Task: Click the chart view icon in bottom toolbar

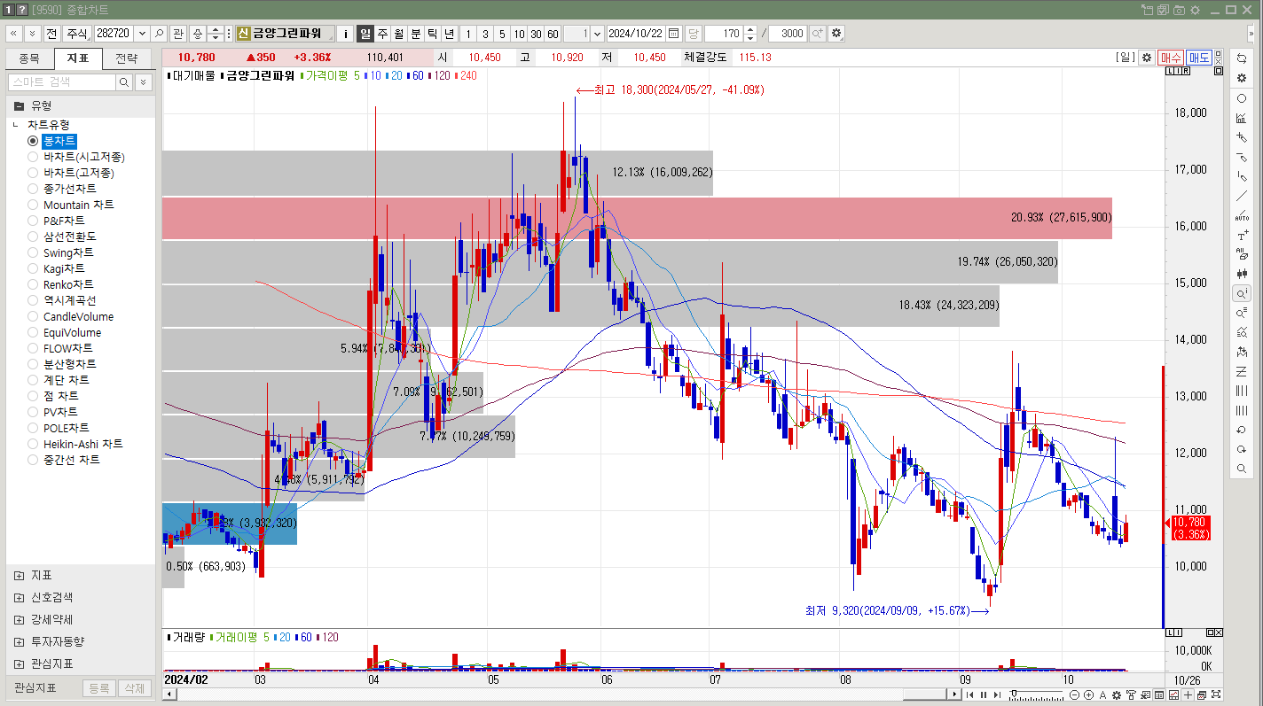Action: [x=1173, y=695]
